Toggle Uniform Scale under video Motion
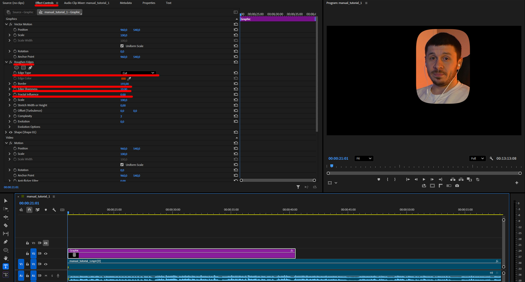 pyautogui.click(x=122, y=165)
